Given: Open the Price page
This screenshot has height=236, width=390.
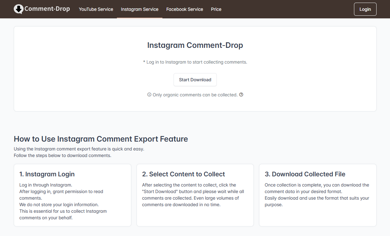Looking at the screenshot, I should click(x=216, y=9).
